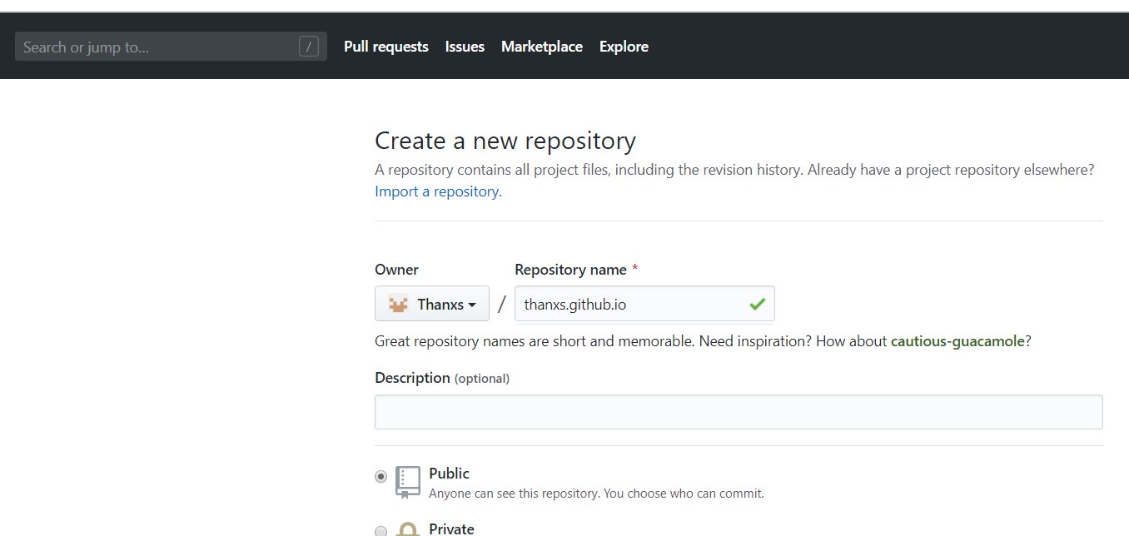Click into the Repository name text field
This screenshot has height=536, width=1129.
629,304
